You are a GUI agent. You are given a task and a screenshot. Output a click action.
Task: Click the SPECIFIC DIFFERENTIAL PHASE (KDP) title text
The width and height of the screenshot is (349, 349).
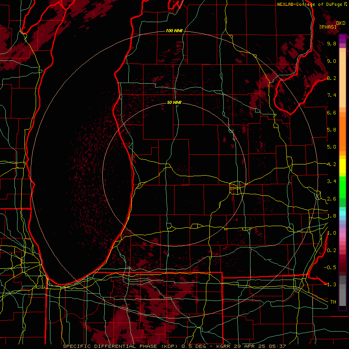coord(121,346)
